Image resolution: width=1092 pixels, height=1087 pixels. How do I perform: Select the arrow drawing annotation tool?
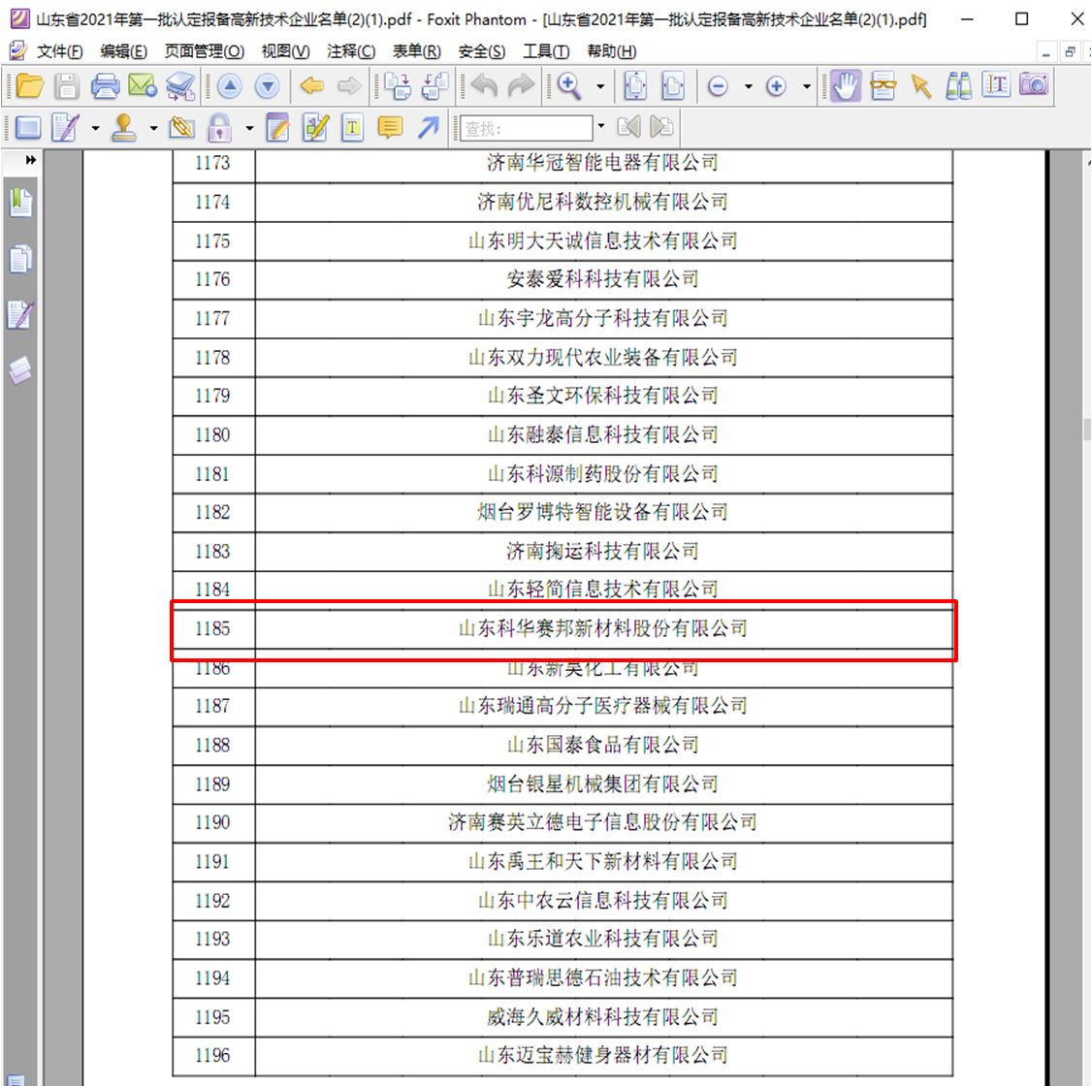click(429, 128)
